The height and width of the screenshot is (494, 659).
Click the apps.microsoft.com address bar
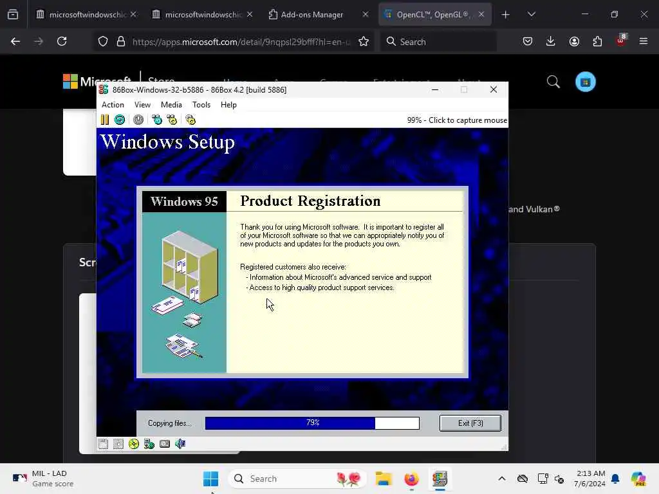pyautogui.click(x=241, y=42)
